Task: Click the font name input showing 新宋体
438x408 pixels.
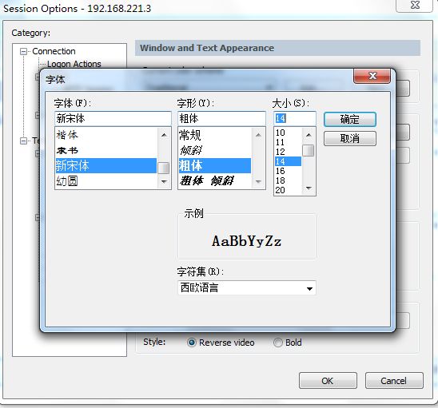Action: pos(113,119)
